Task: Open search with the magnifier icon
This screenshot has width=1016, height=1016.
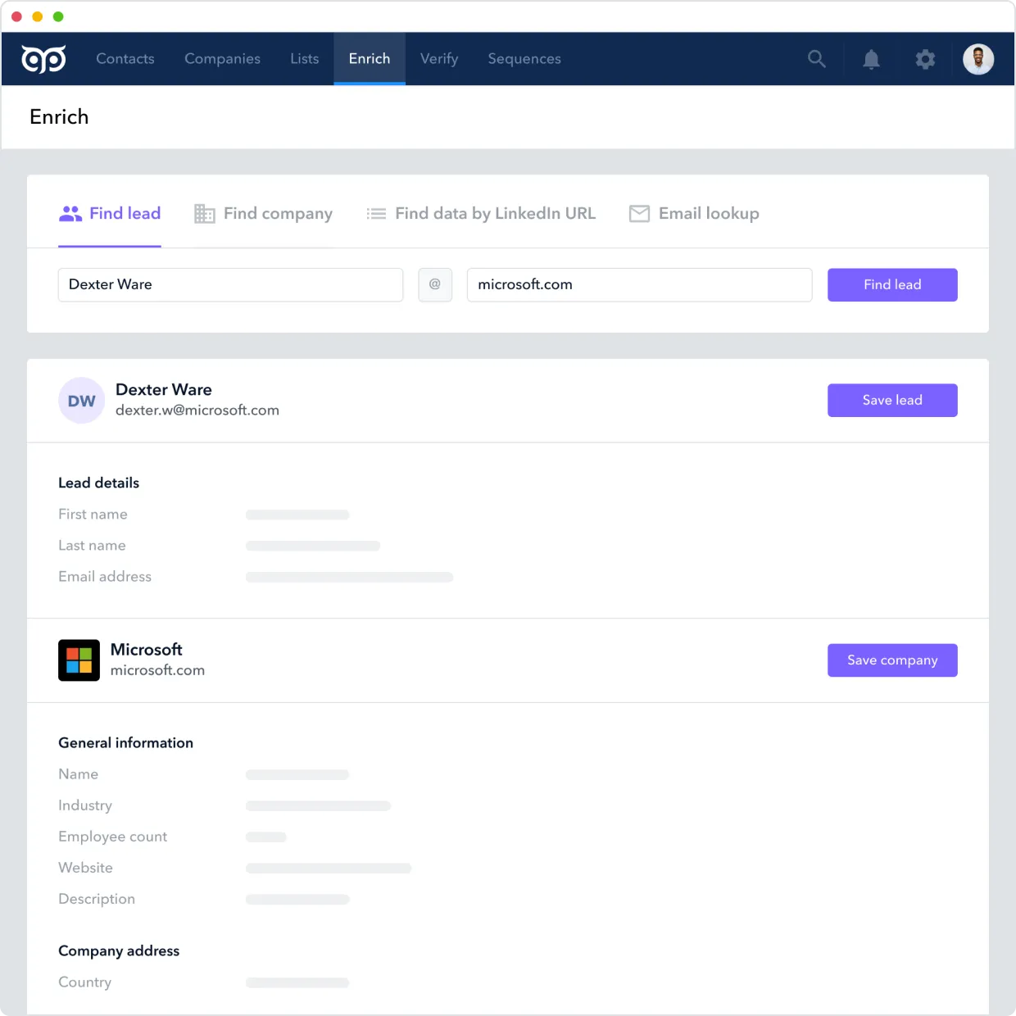Action: (816, 59)
